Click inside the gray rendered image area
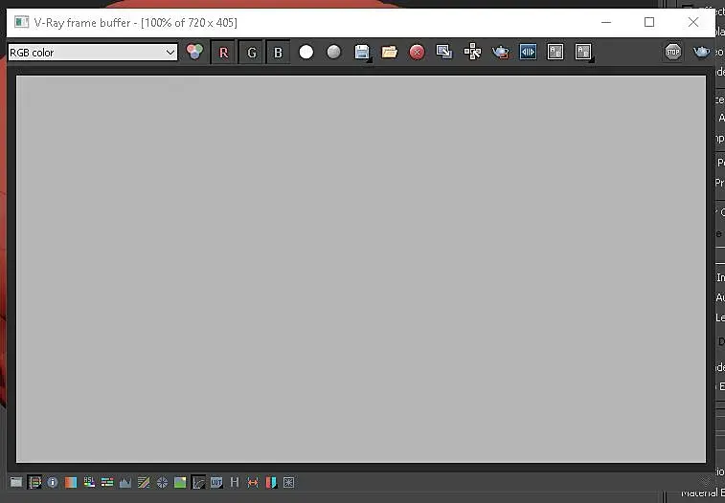The height and width of the screenshot is (503, 725). click(x=361, y=269)
